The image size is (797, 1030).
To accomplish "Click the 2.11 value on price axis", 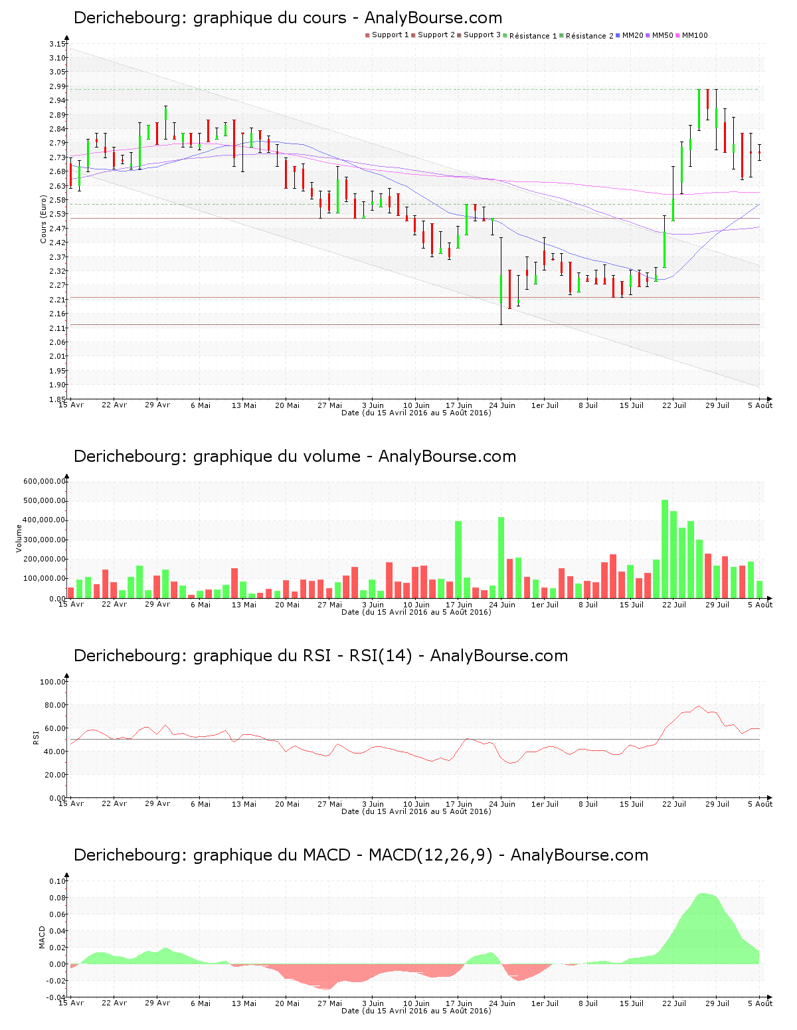I will tap(57, 328).
